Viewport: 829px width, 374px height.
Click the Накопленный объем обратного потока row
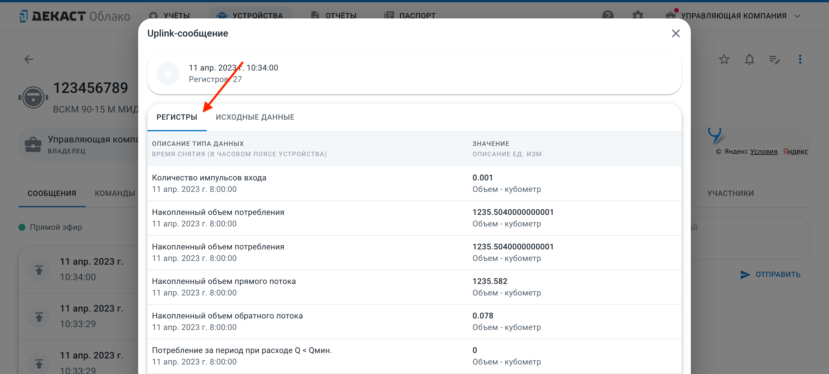414,321
